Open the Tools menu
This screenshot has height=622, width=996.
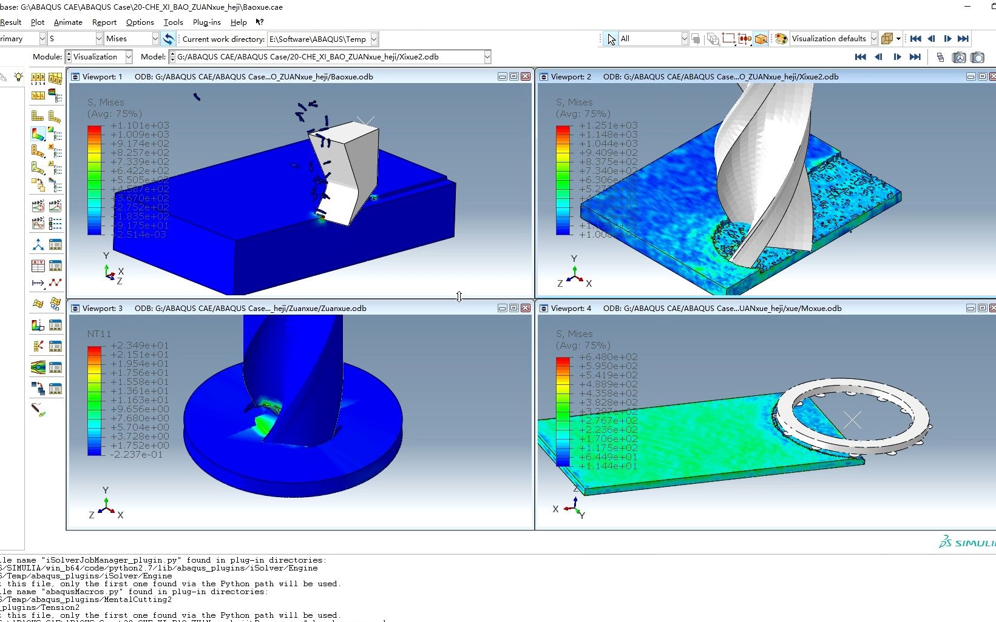pyautogui.click(x=174, y=22)
